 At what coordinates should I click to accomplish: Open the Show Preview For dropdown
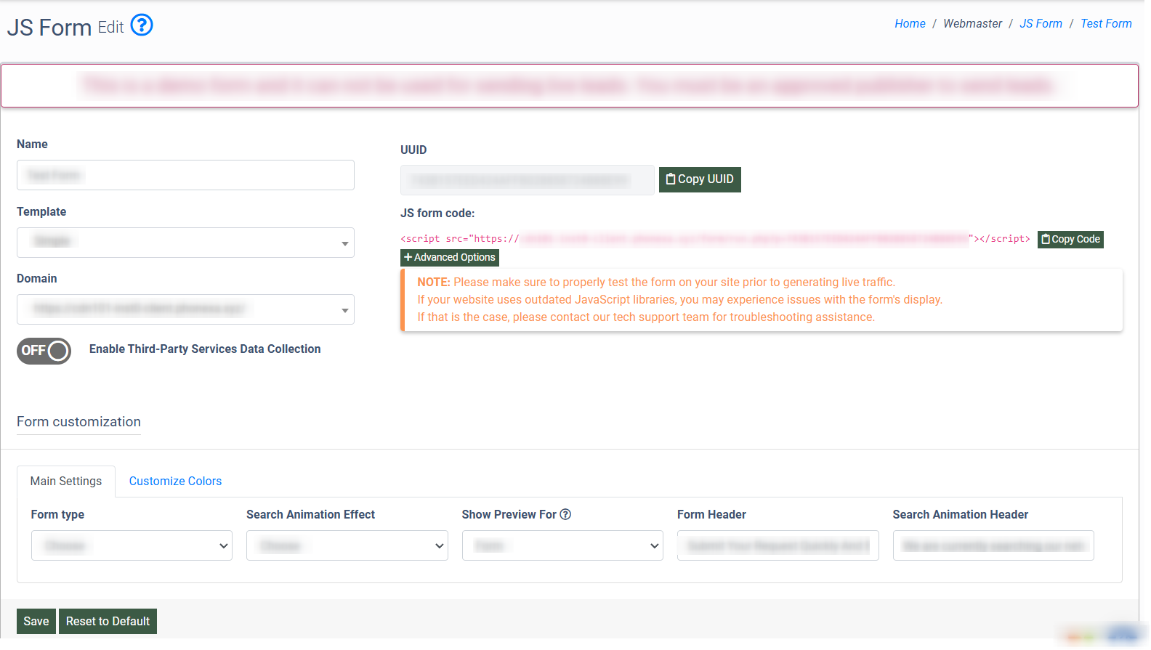562,545
